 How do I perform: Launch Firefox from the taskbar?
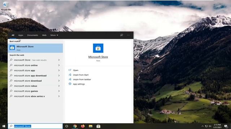(83, 126)
